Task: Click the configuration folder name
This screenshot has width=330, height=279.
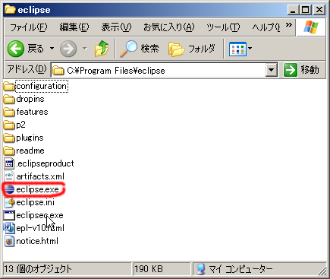Action: pos(42,86)
